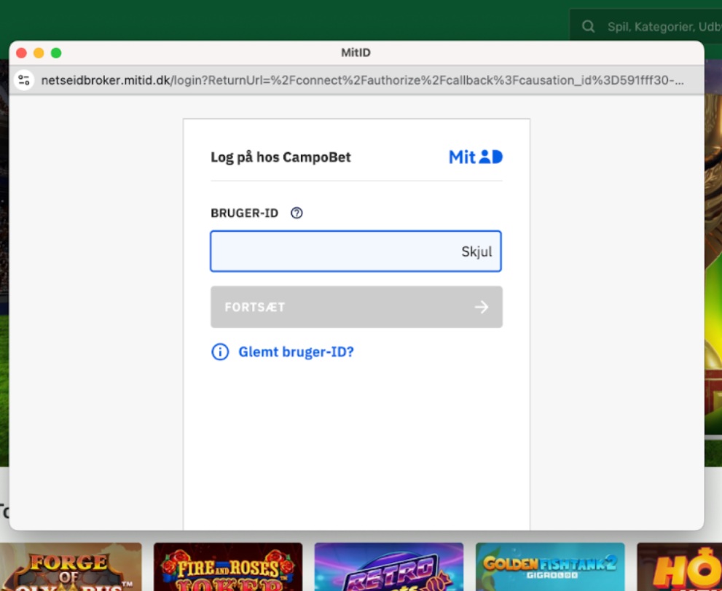Click the MitID logo

[476, 157]
